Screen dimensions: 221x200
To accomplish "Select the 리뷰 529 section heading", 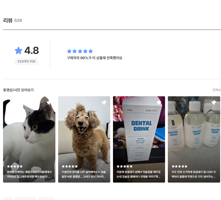I will 12,20.
